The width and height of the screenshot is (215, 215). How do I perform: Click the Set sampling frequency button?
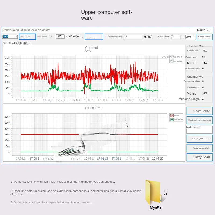pyautogui.click(x=94, y=37)
